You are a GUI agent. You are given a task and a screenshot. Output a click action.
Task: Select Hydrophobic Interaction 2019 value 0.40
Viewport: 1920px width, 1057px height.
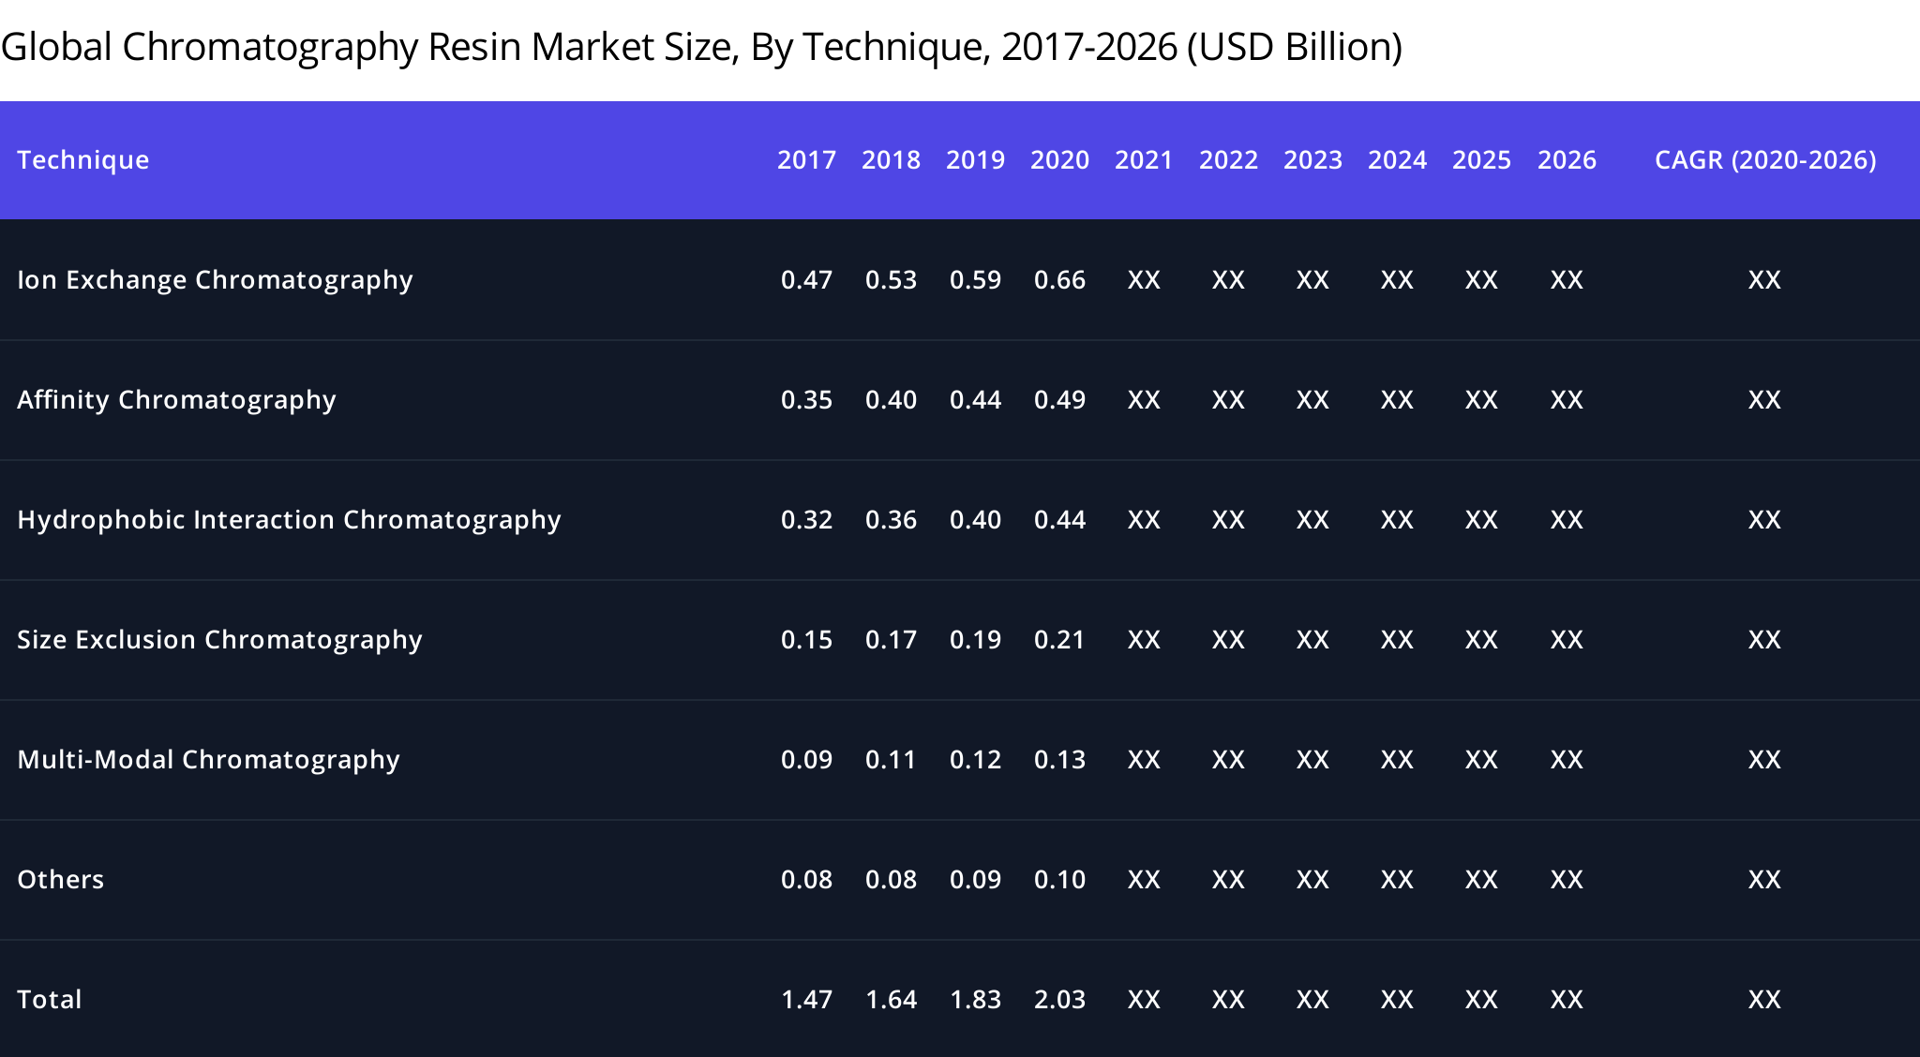pyautogui.click(x=975, y=520)
